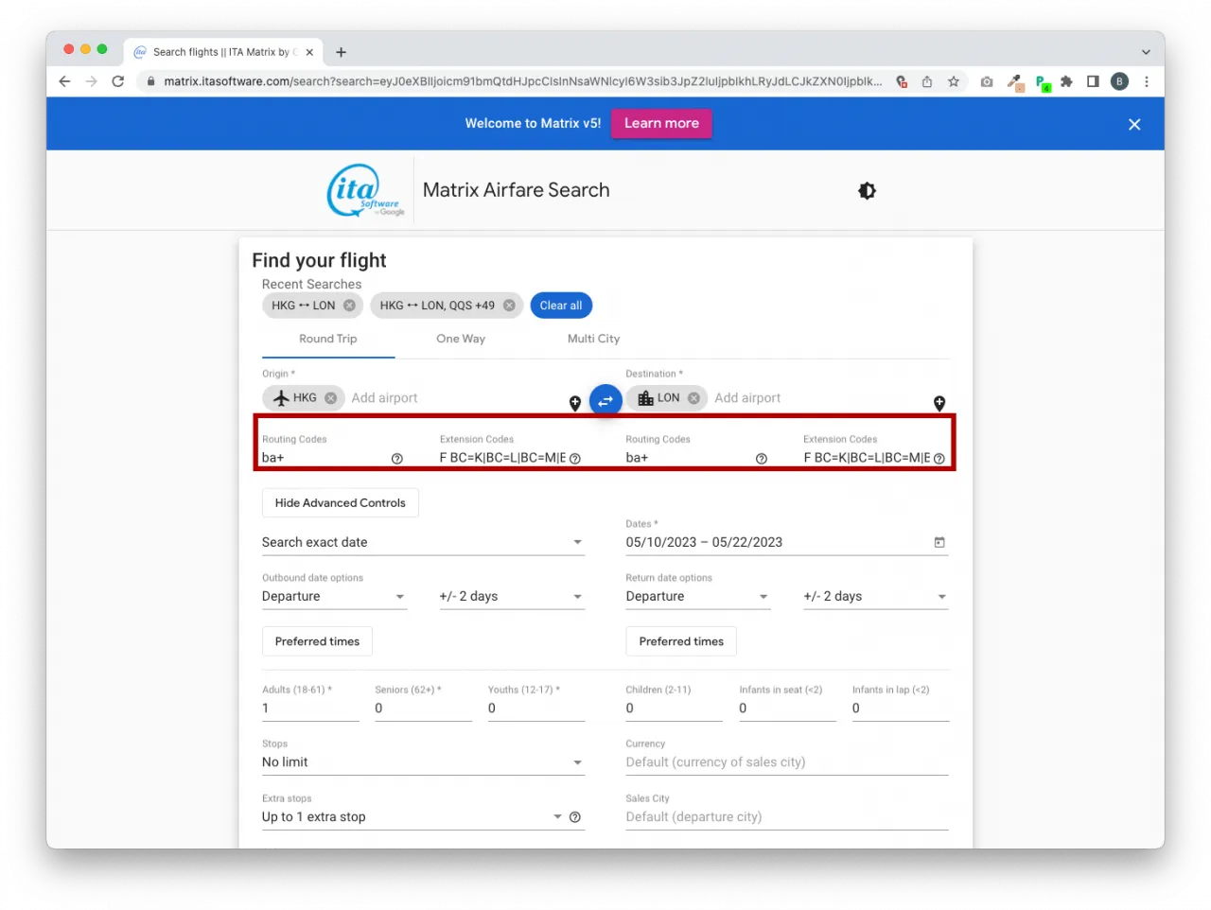Viewport: 1211px width, 910px height.
Task: Click the site lock icon in address bar
Action: coord(150,81)
